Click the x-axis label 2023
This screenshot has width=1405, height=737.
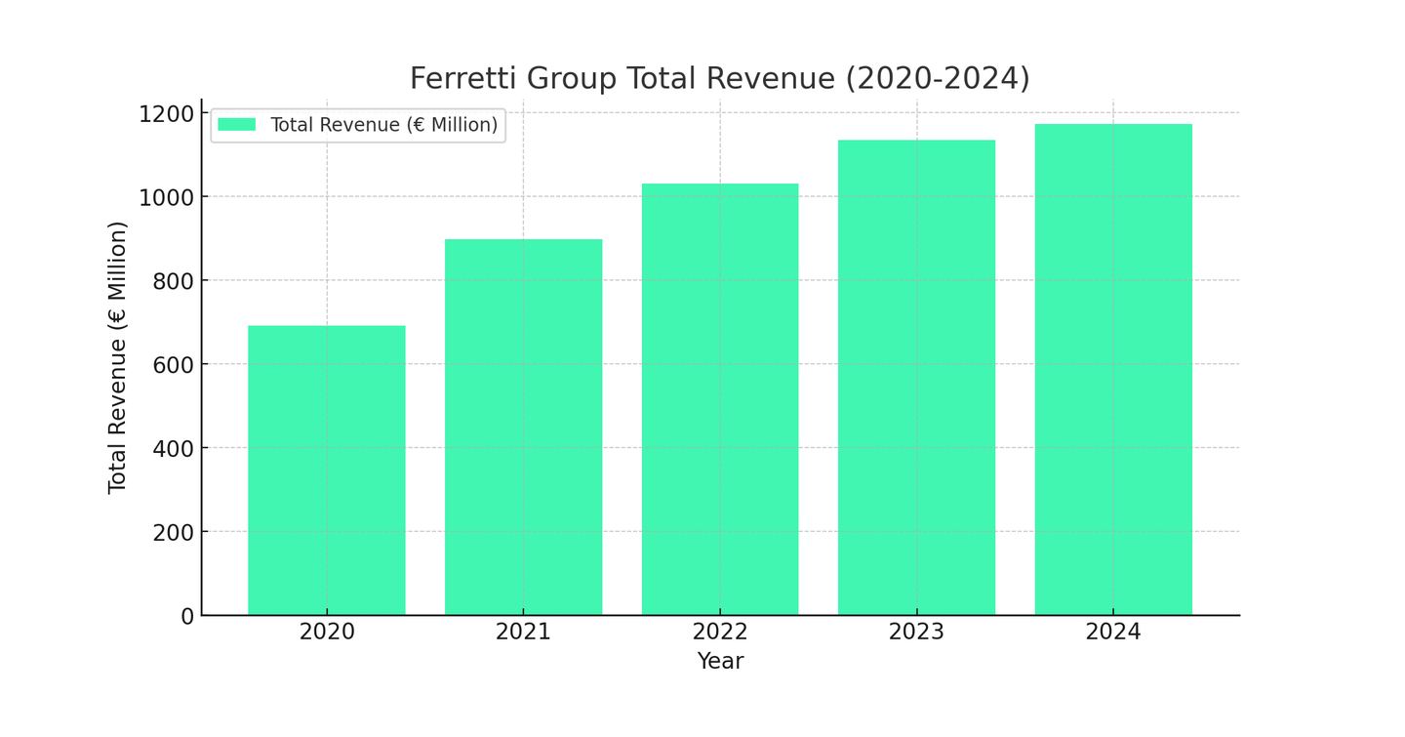click(916, 633)
